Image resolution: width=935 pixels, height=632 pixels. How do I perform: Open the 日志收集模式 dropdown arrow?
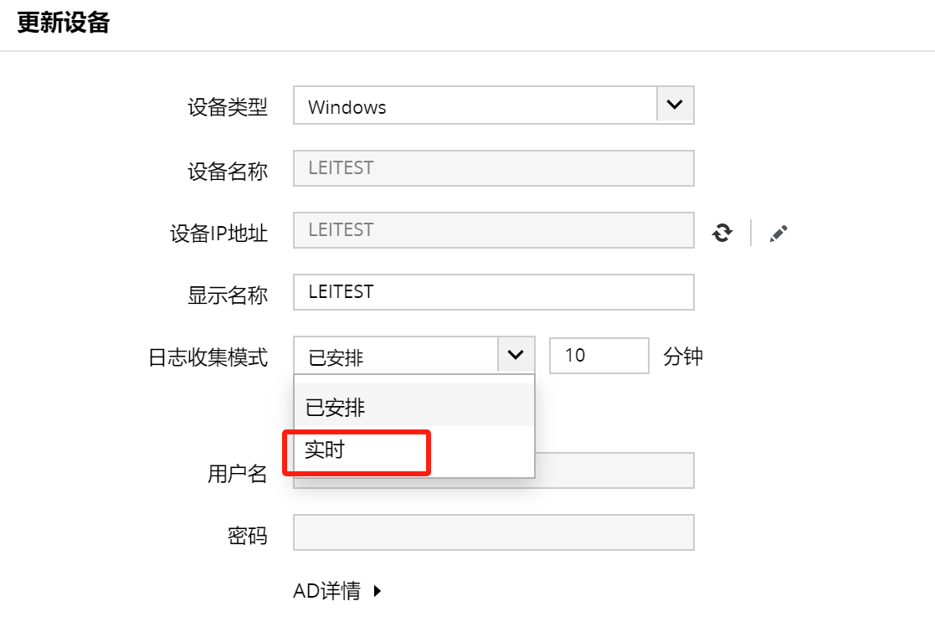click(516, 354)
